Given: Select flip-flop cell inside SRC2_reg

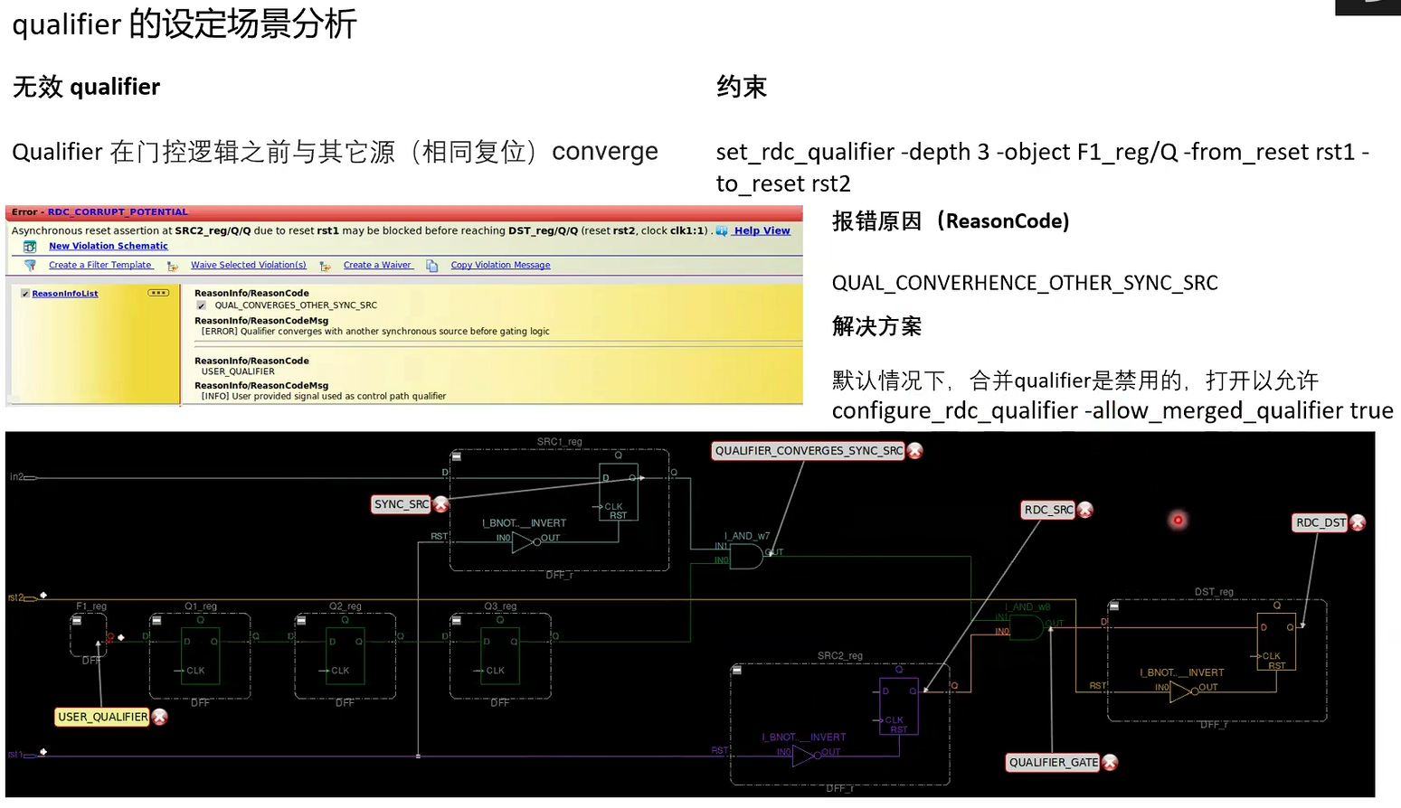Looking at the screenshot, I should coord(899,706).
